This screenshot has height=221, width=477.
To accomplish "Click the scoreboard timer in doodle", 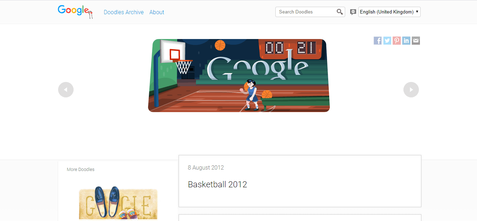I will (x=291, y=48).
